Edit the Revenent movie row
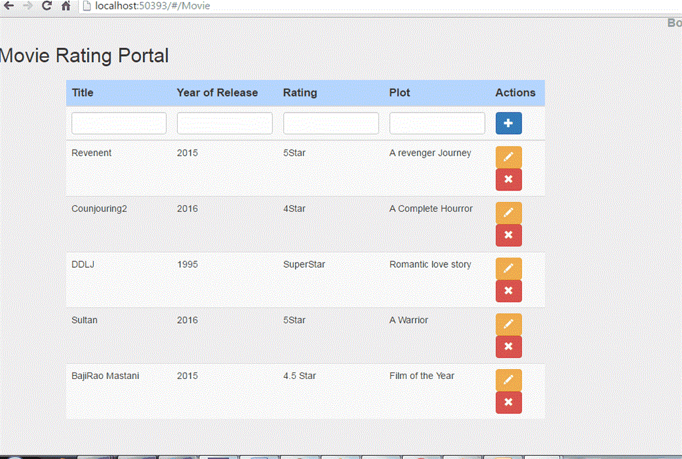The image size is (682, 459). pyautogui.click(x=508, y=157)
